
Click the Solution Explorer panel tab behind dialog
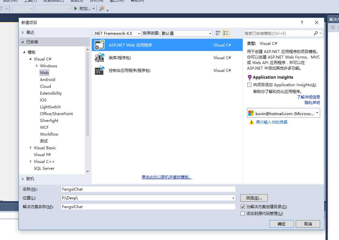[x=333, y=20]
